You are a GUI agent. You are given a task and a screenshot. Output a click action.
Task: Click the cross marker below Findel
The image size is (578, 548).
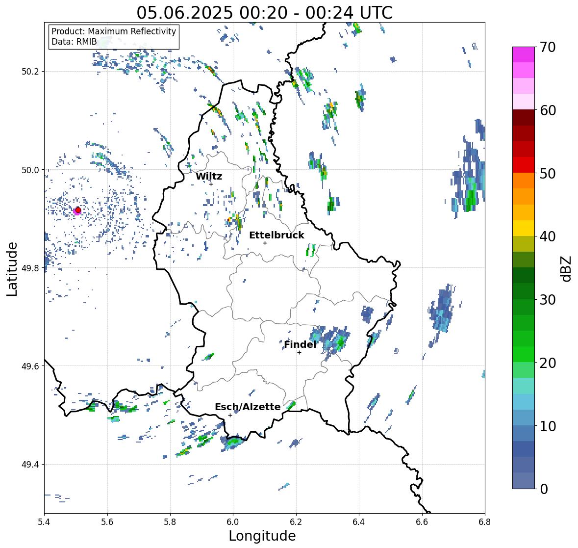coord(300,353)
